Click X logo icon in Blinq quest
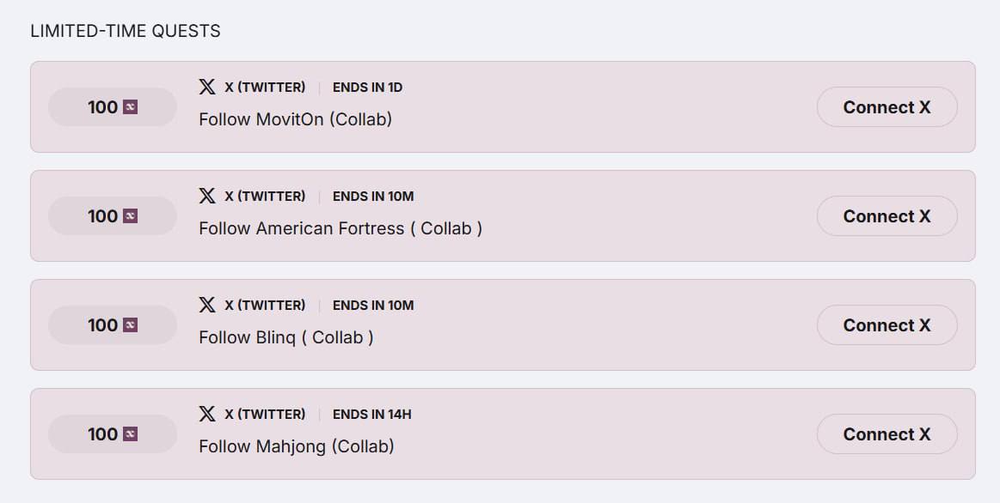 coord(207,305)
